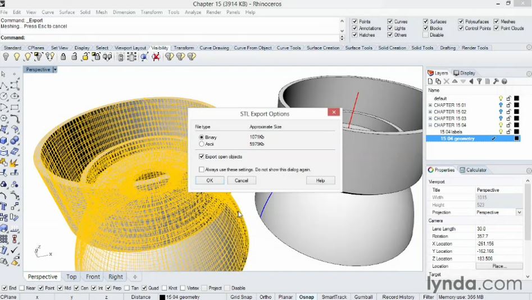The image size is (532, 300).
Task: Click the Unlock Selected yellow padlock icon
Action: pos(85,57)
